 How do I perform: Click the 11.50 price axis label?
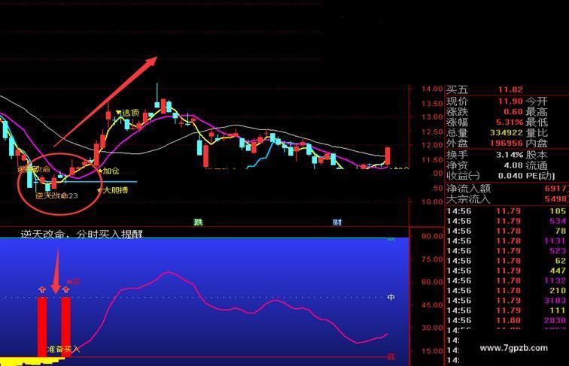point(432,160)
